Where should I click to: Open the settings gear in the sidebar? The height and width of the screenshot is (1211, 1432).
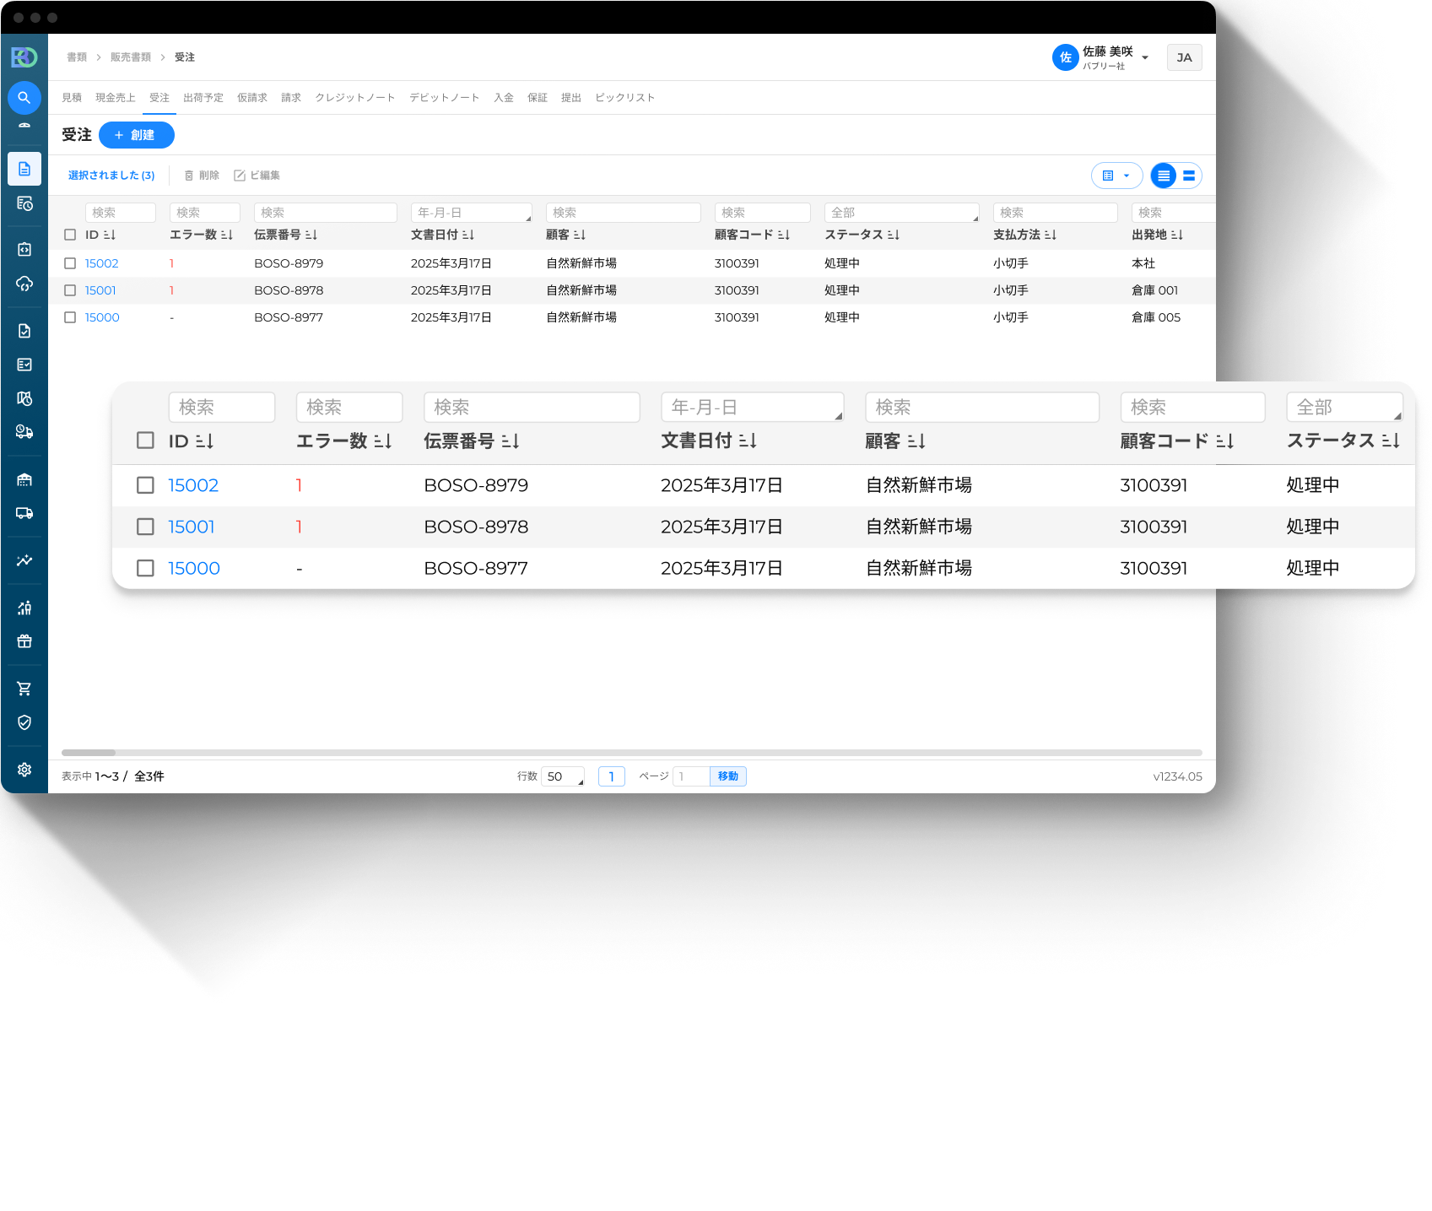[x=24, y=770]
